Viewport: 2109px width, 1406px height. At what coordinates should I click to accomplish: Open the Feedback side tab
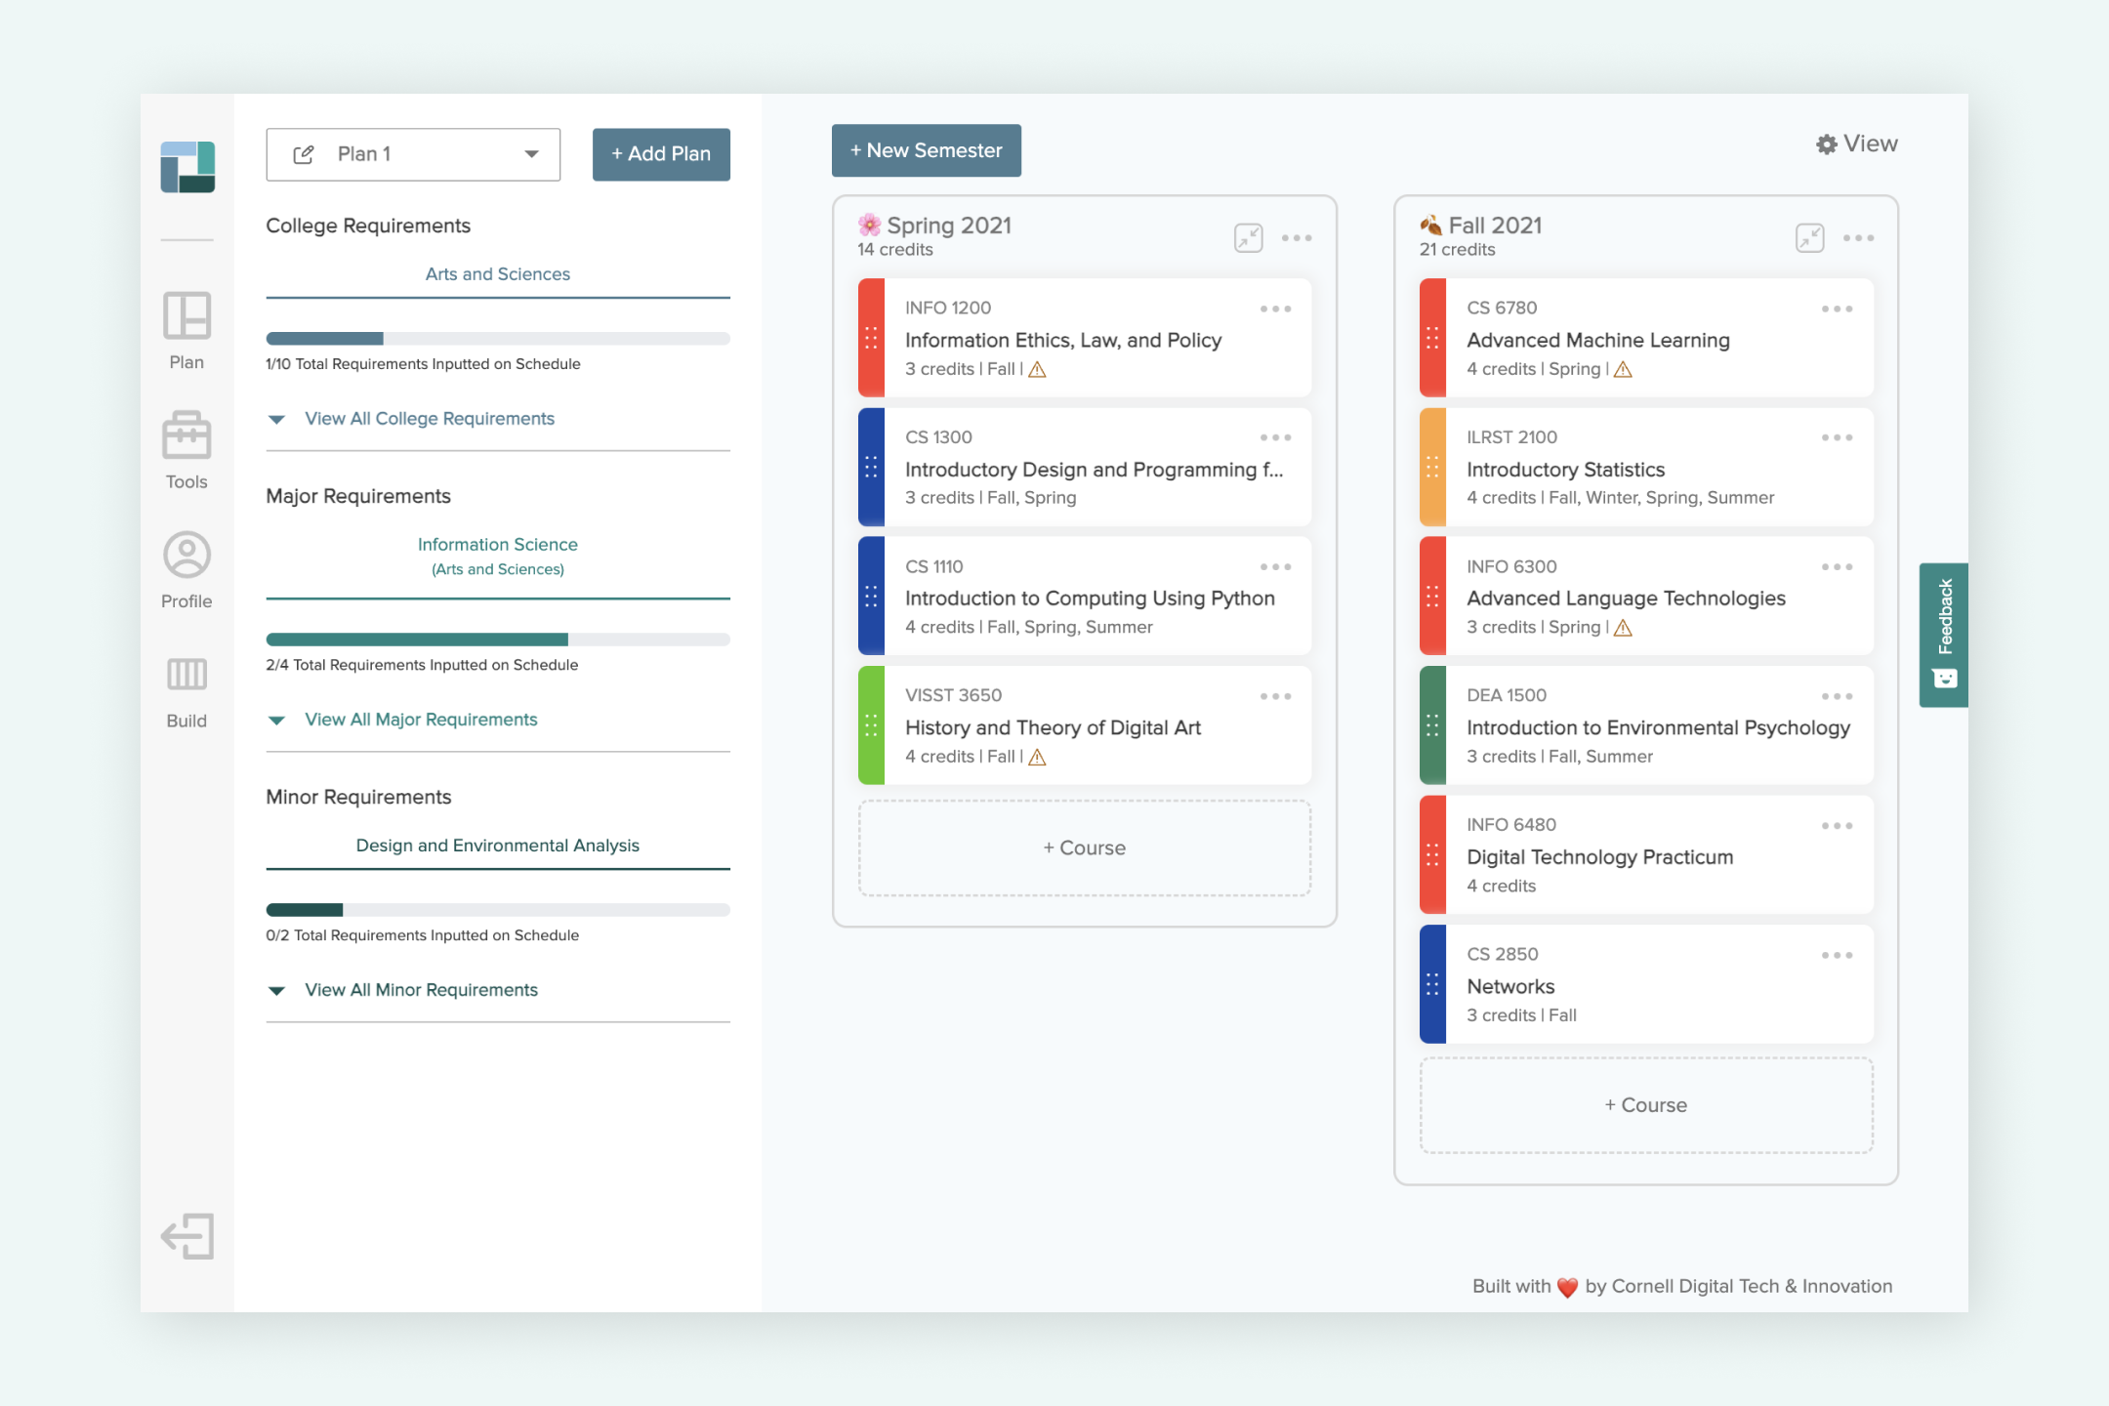(1943, 634)
